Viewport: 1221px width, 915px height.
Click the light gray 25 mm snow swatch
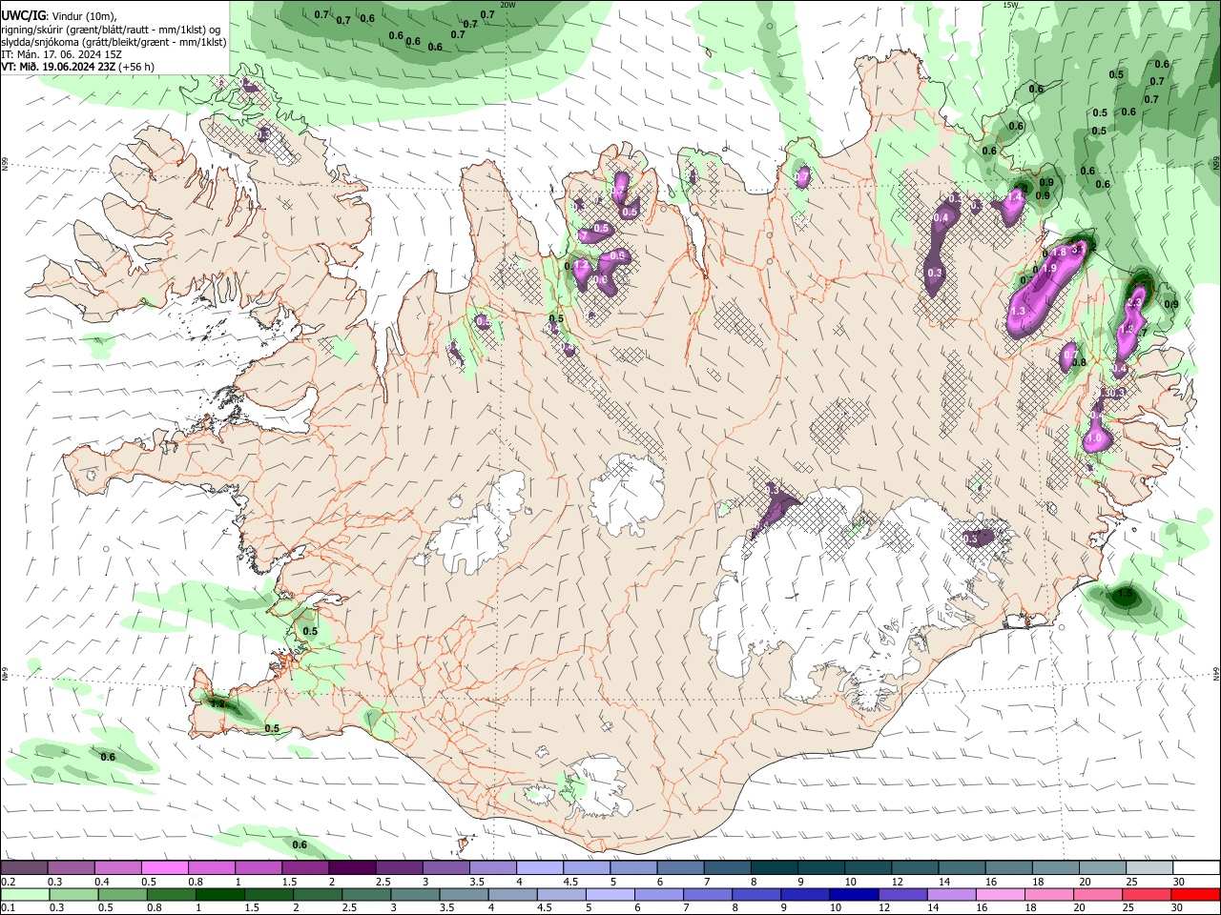(1149, 867)
